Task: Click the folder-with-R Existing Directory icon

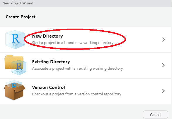Action: pos(16,65)
